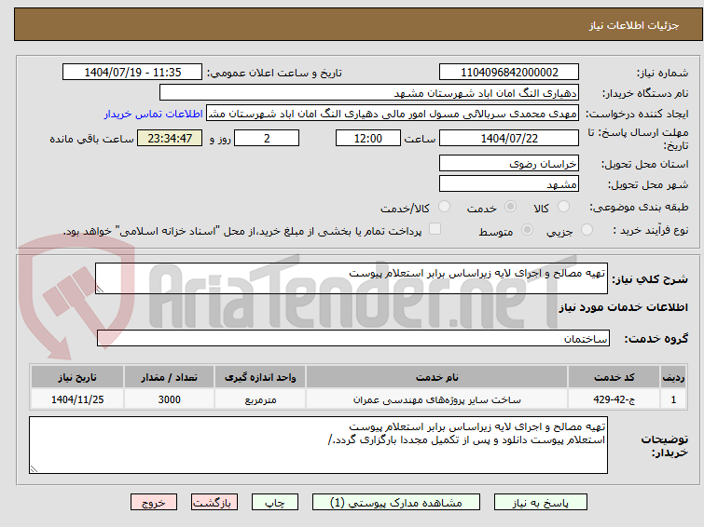
Task: Click the announcement date field 1404/07/19 - 11:35
Action: coord(132,73)
